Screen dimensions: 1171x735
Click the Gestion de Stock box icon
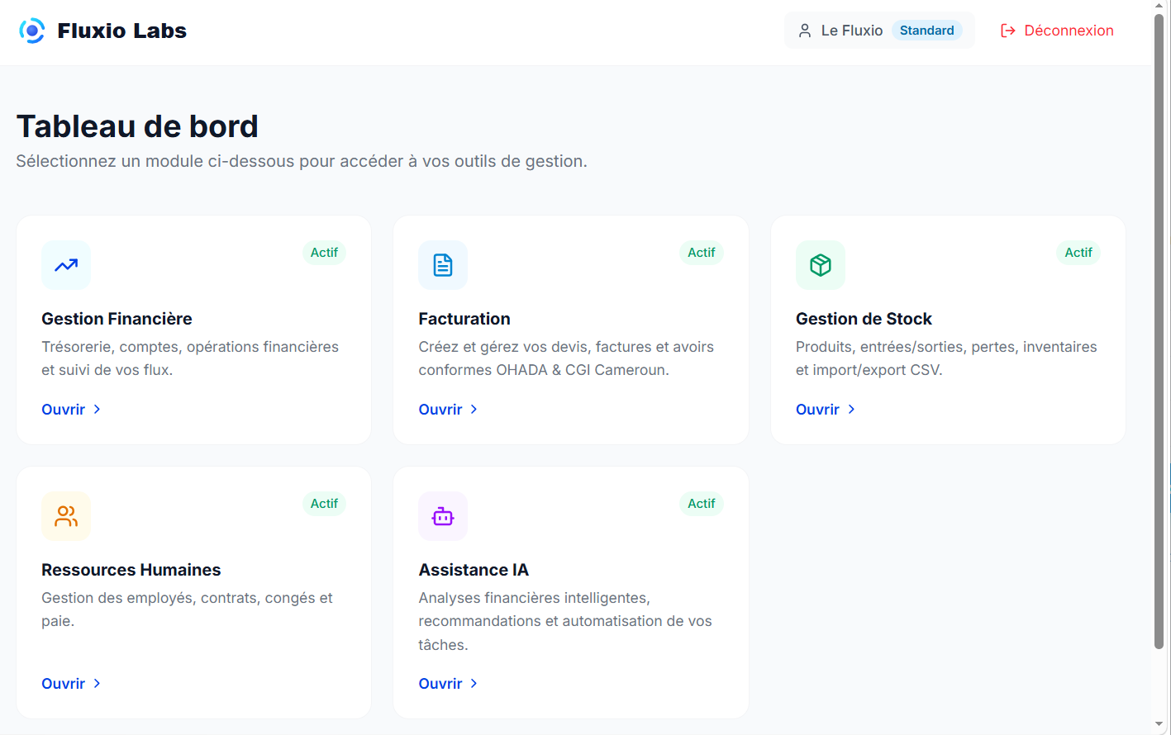(821, 265)
